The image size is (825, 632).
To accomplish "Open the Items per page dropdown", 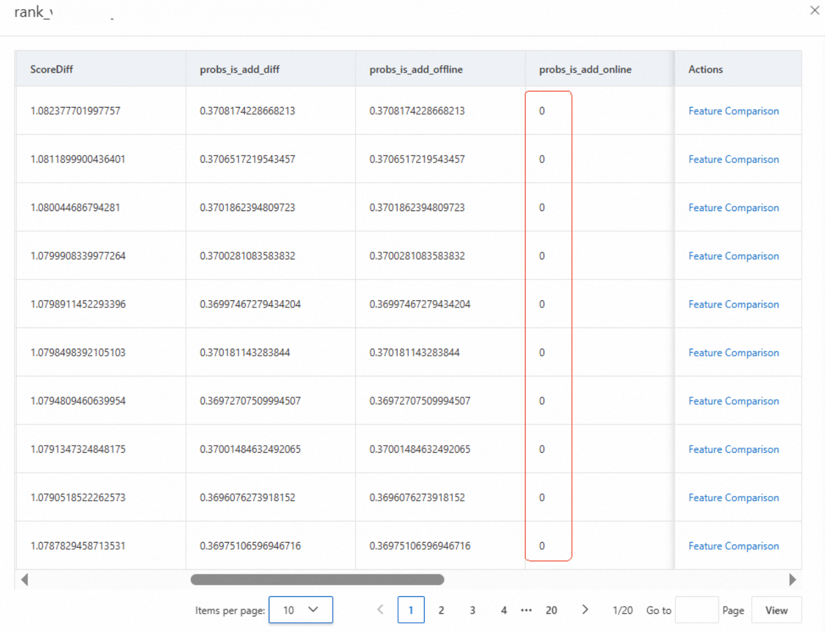I will (300, 610).
